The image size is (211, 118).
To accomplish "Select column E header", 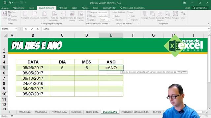I will tap(111, 35).
